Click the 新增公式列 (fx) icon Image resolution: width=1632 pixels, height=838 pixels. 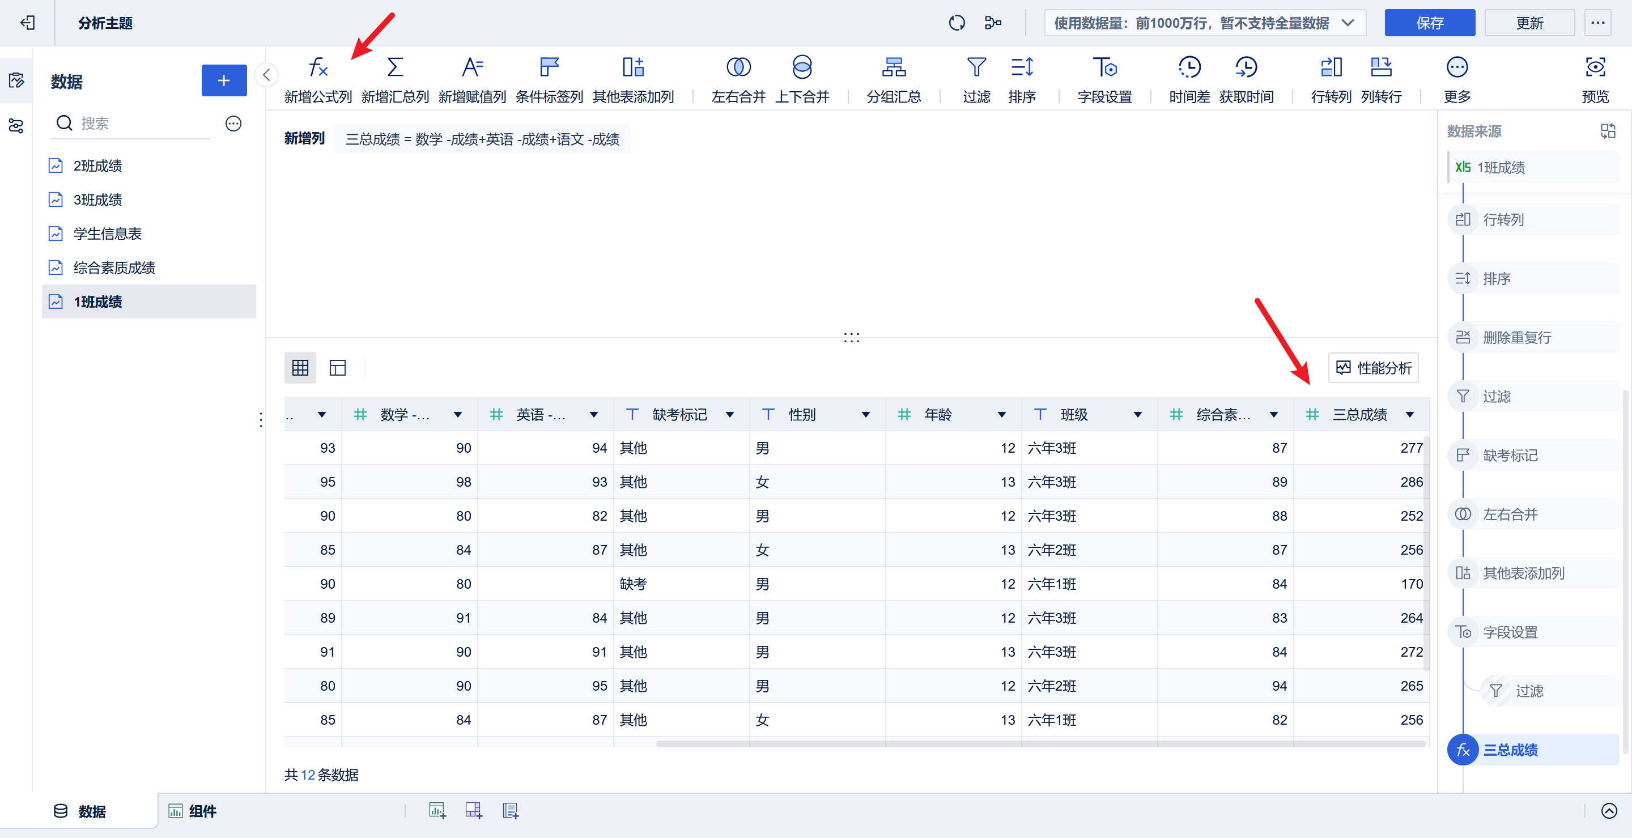coord(317,67)
